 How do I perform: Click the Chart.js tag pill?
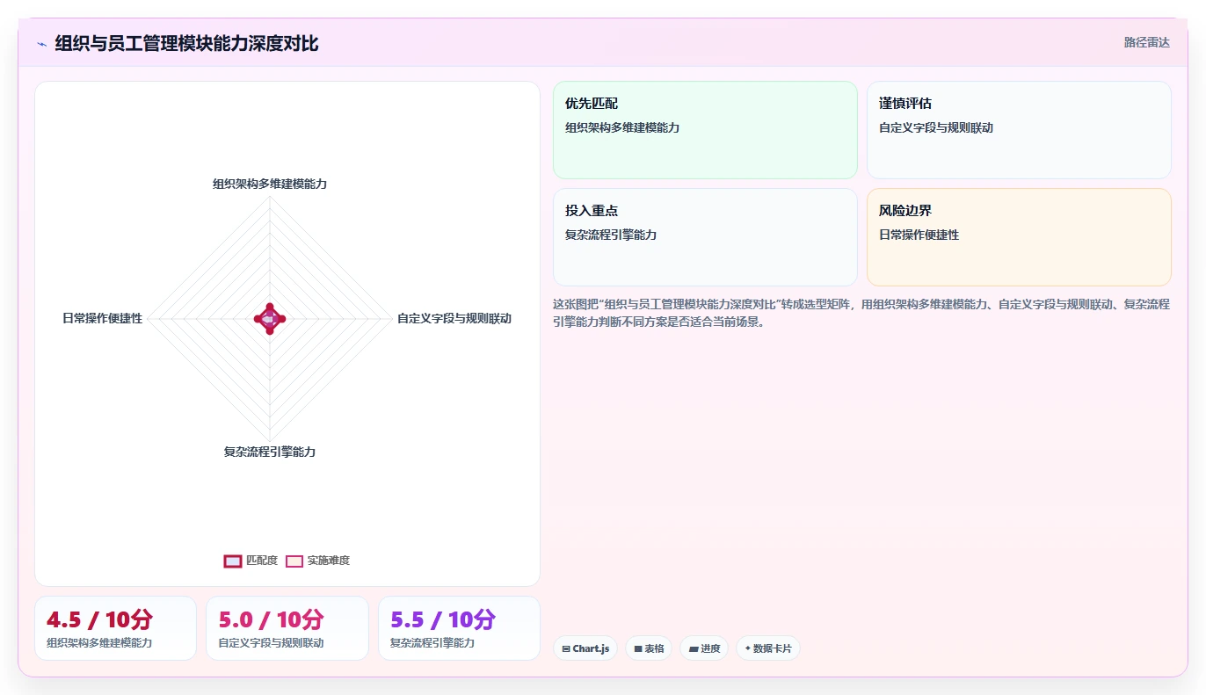(x=585, y=648)
